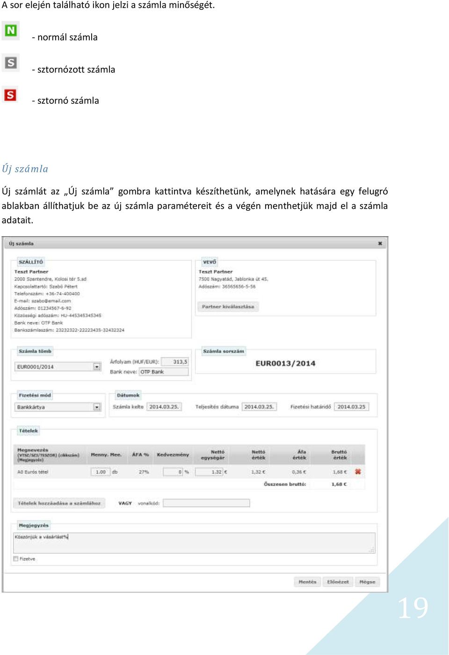The image size is (449, 655).
Task: Cancel the dialog with Mégse
Action: [367, 582]
